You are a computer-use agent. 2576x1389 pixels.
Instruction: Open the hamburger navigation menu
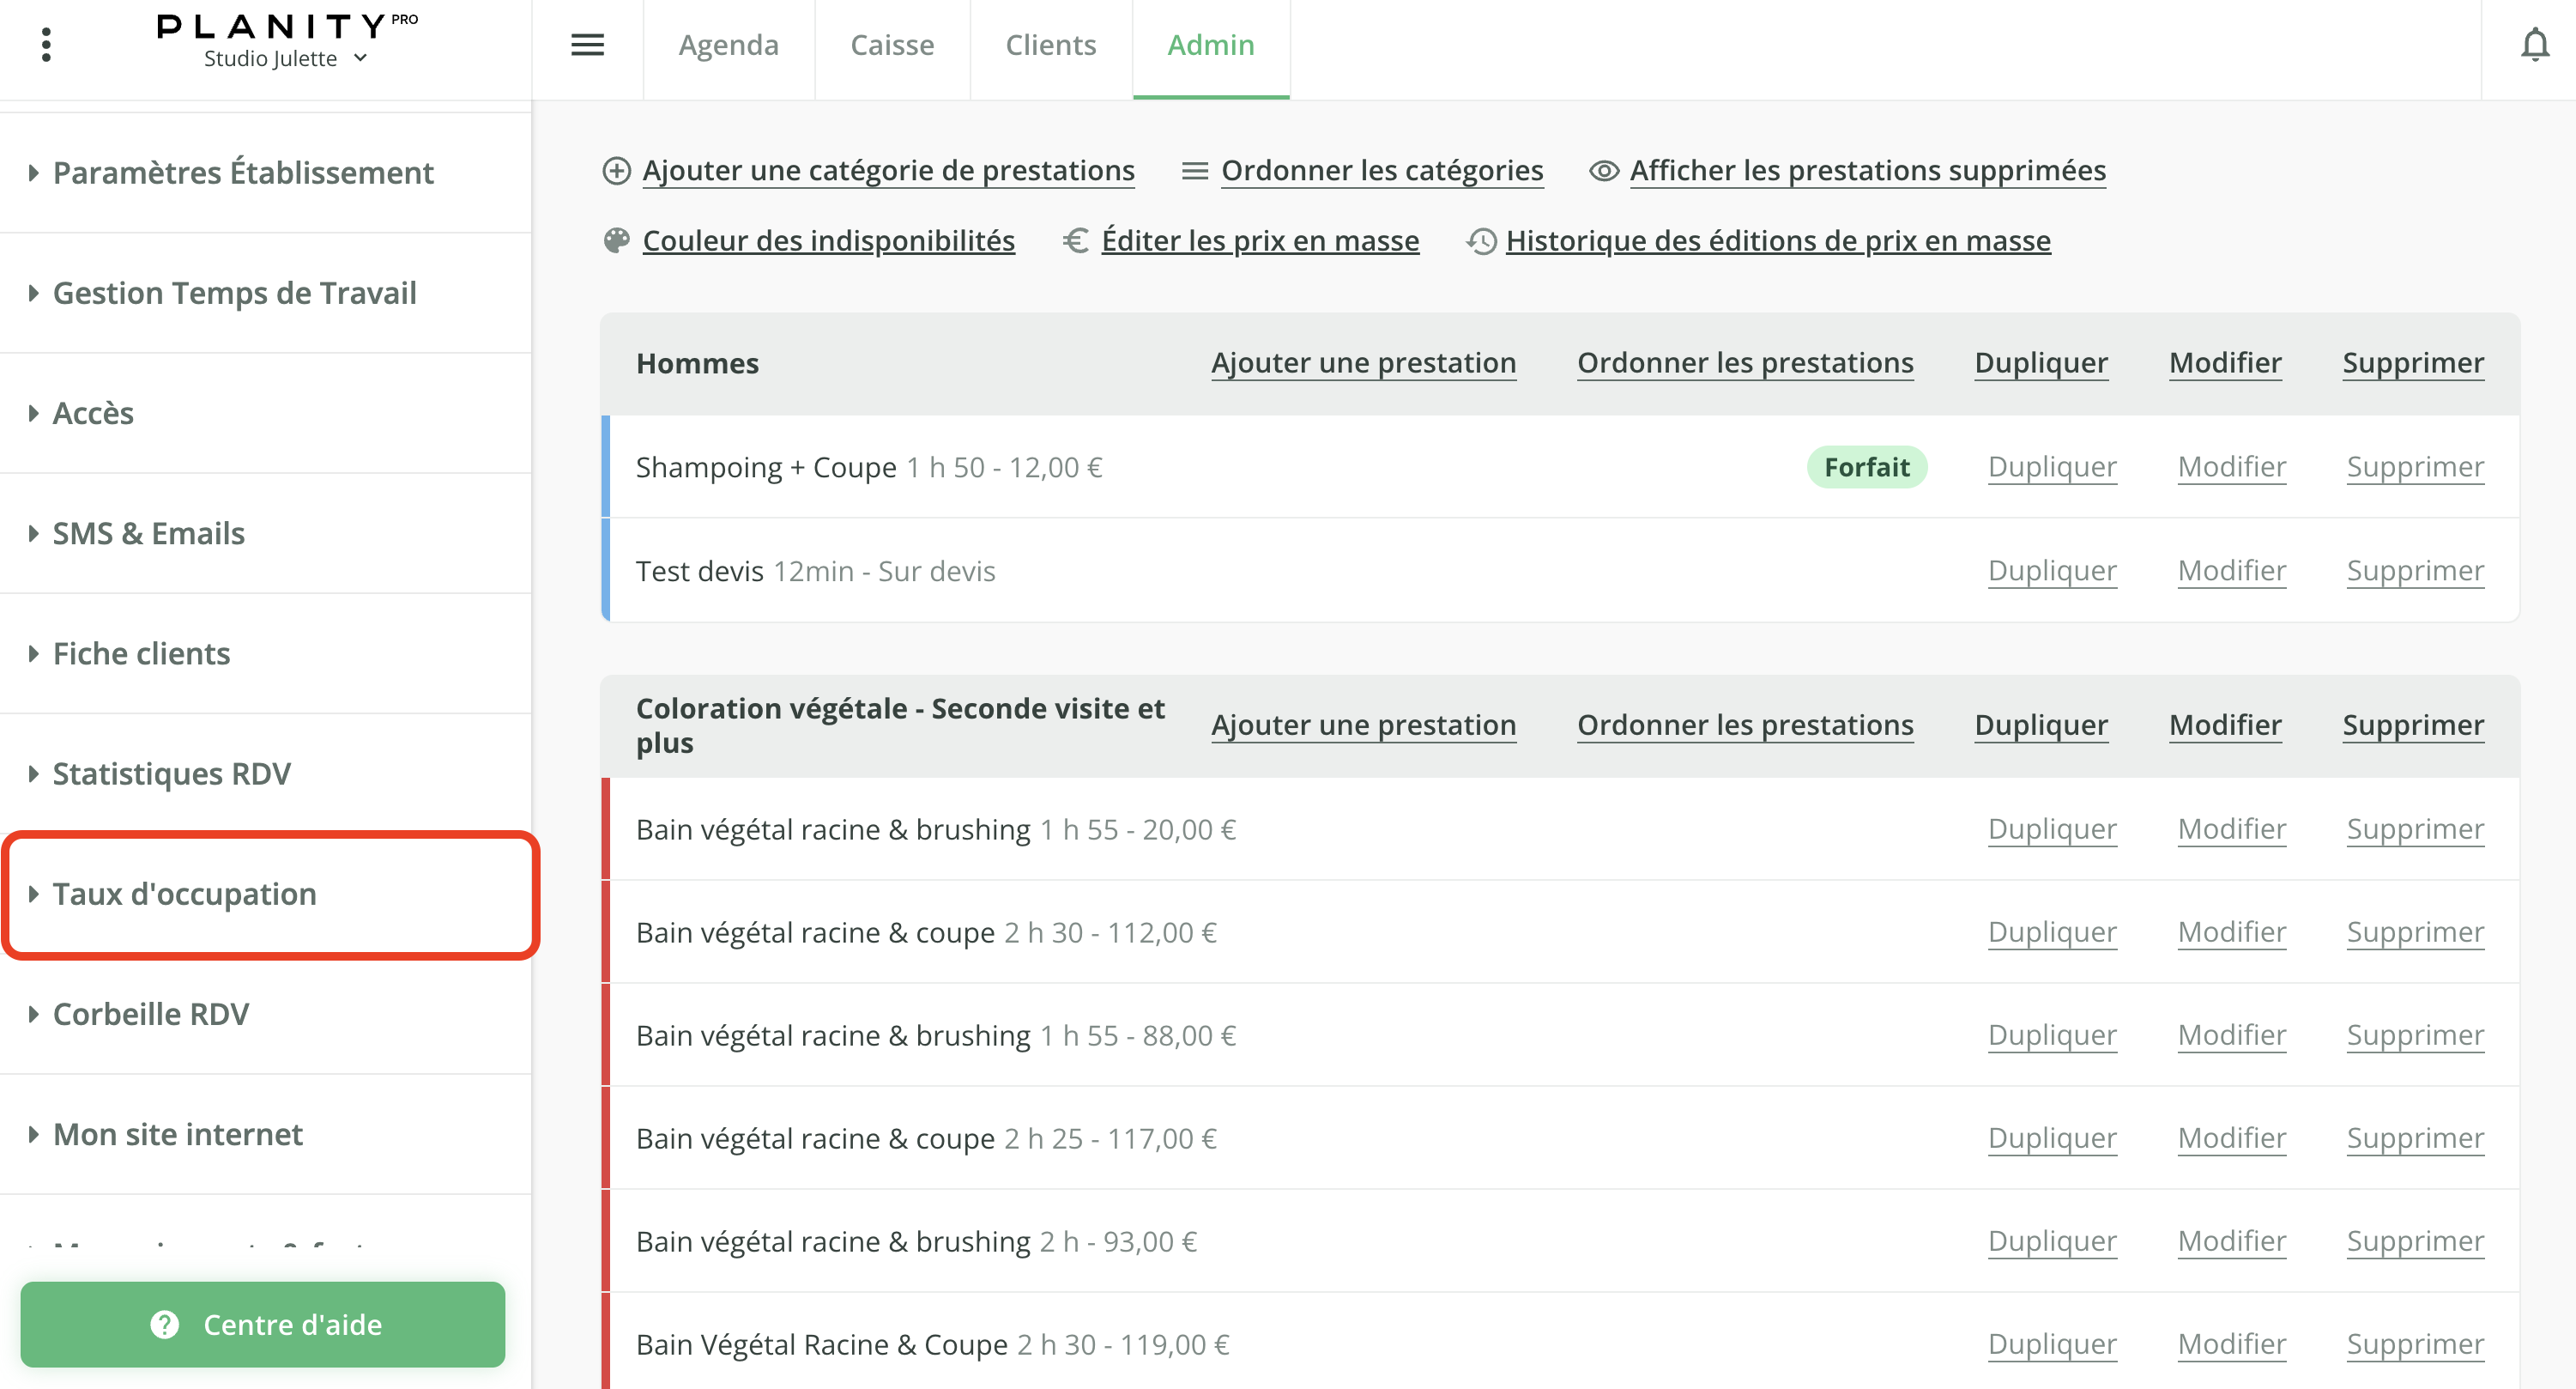pyautogui.click(x=588, y=45)
